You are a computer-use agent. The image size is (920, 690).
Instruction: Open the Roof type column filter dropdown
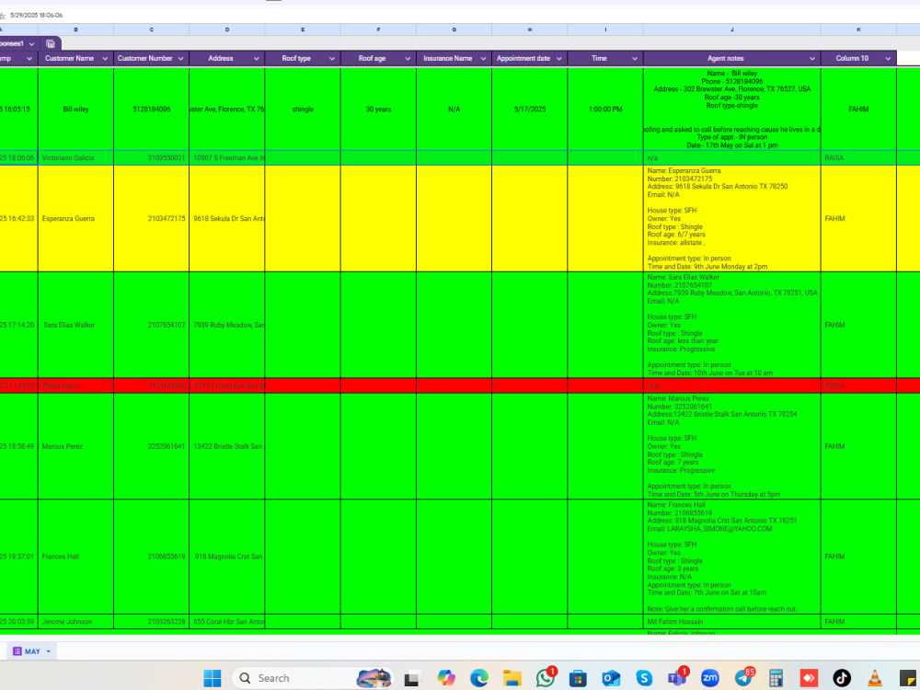coord(332,59)
